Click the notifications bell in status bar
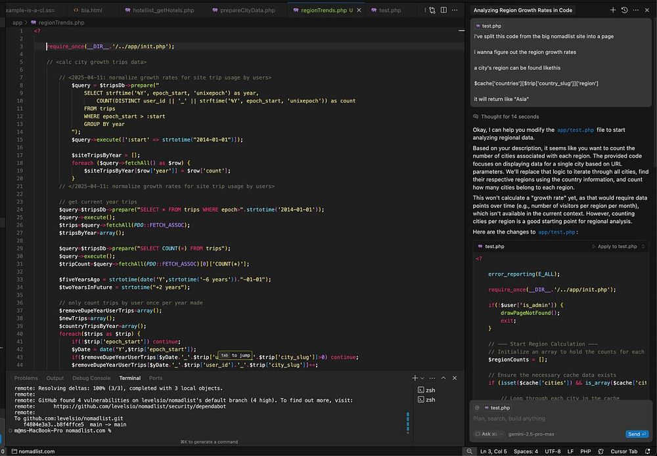The image size is (657, 456). coord(648,451)
